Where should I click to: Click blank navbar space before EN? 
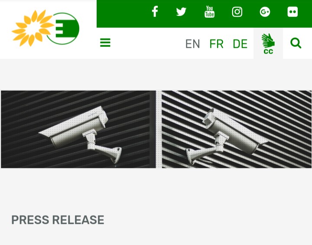click(x=147, y=43)
